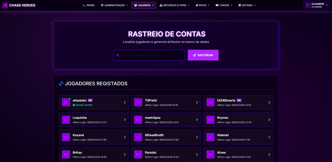
Task: Open the Alves player name
Action: point(222,152)
